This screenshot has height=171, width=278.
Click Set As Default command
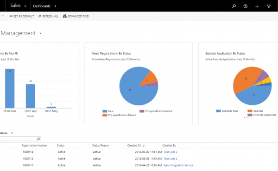point(21,16)
